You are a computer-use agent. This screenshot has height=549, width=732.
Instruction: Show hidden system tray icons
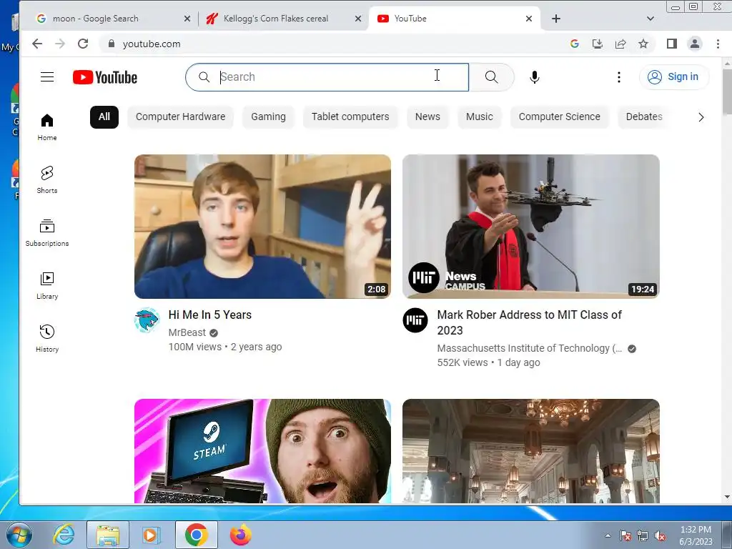tap(608, 536)
